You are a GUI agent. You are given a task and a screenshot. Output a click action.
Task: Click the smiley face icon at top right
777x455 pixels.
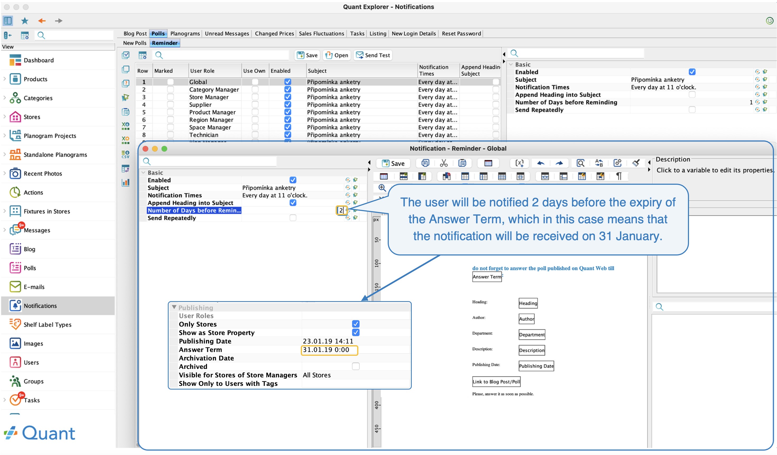pos(770,21)
